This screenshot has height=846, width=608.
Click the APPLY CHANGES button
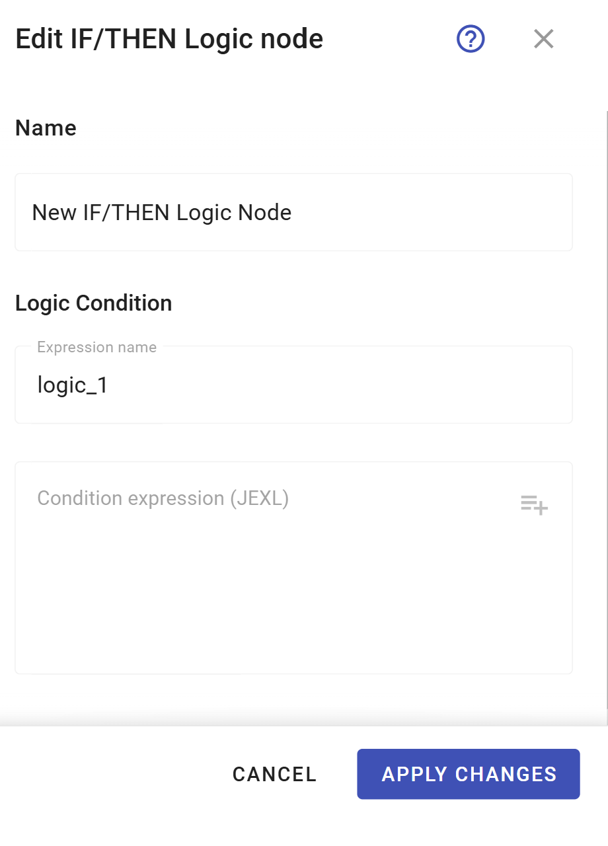click(469, 774)
